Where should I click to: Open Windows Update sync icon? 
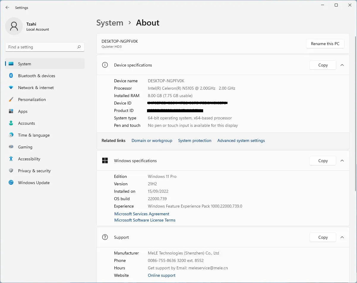[x=11, y=183]
